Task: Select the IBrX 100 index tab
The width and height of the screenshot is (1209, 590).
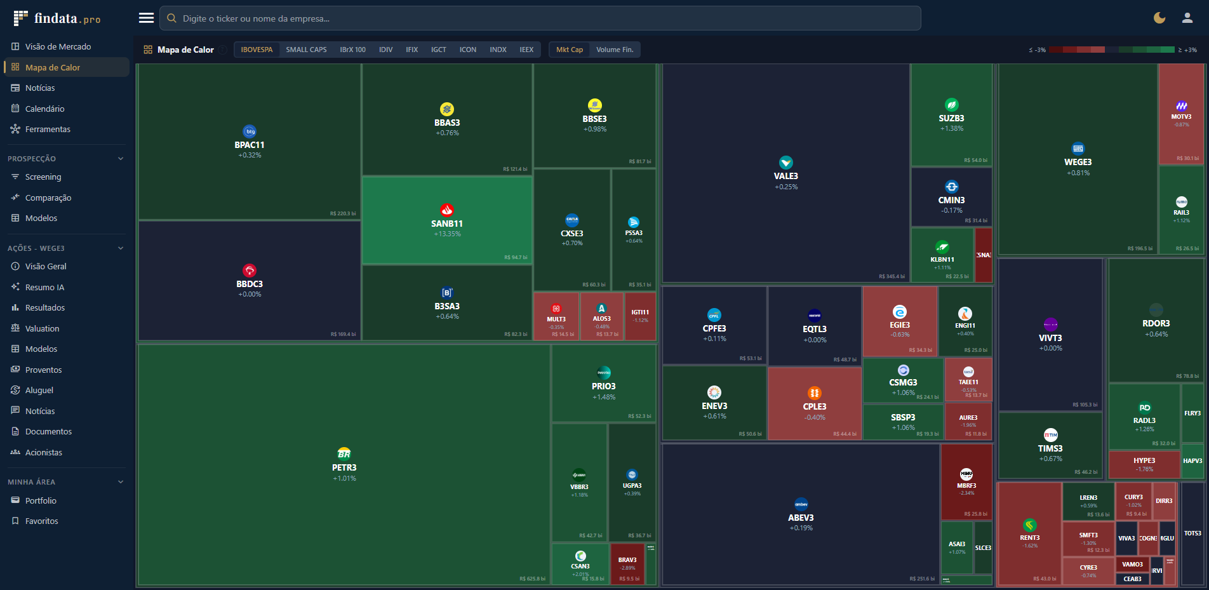Action: (352, 50)
